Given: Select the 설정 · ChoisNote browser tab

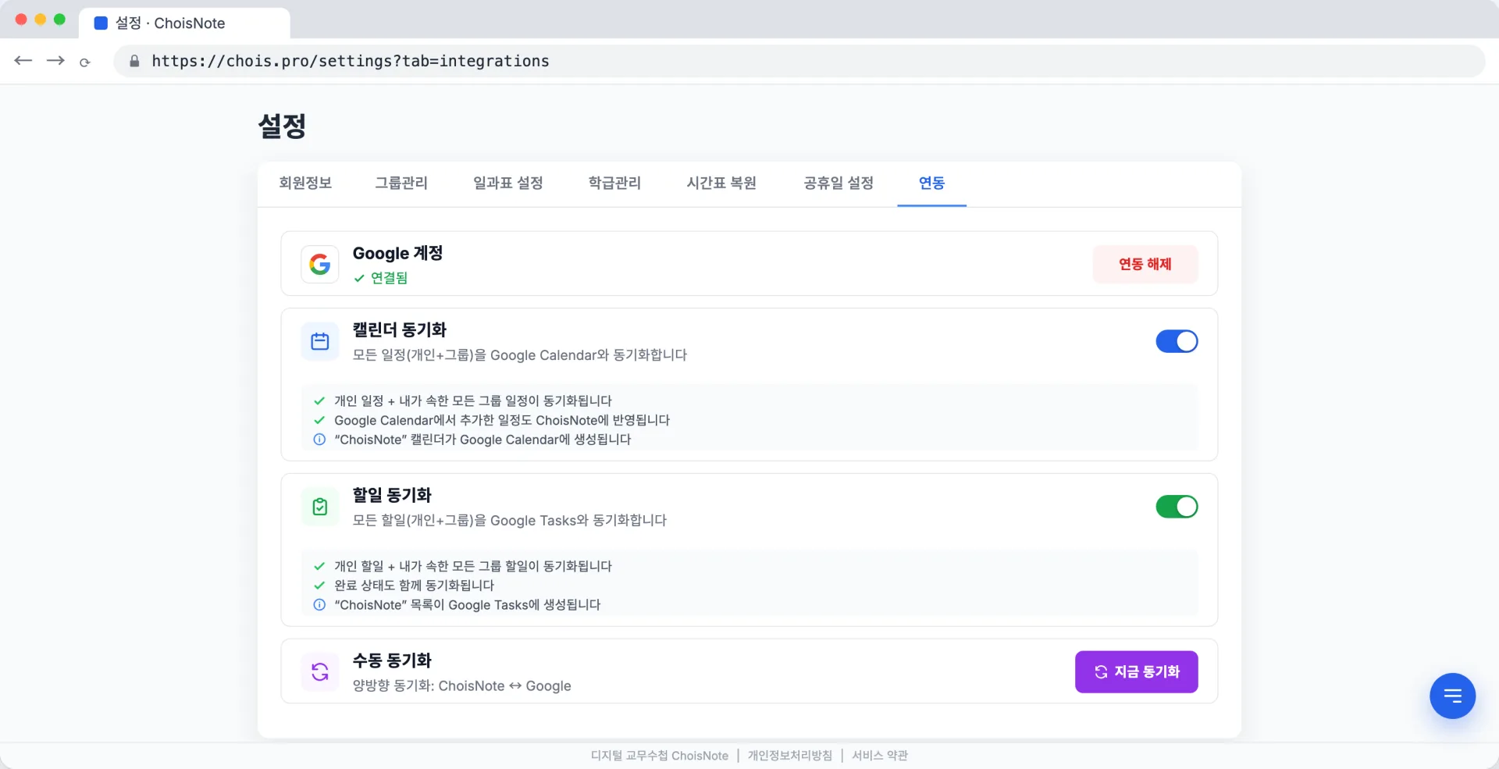Looking at the screenshot, I should [x=184, y=23].
